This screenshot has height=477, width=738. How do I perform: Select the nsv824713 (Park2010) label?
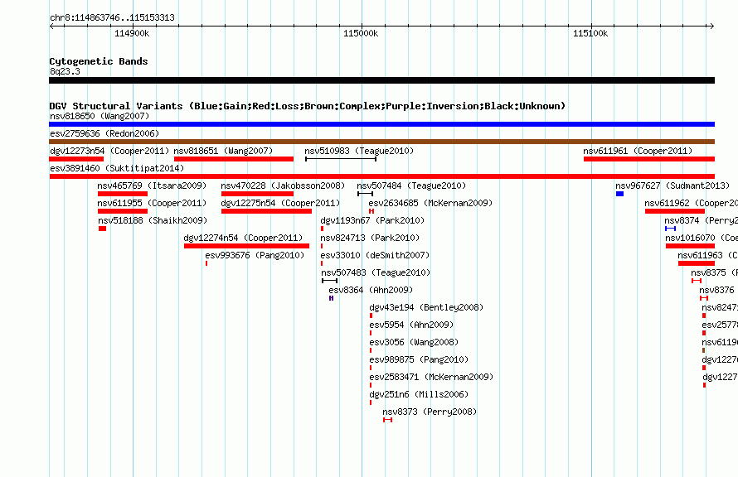370,238
